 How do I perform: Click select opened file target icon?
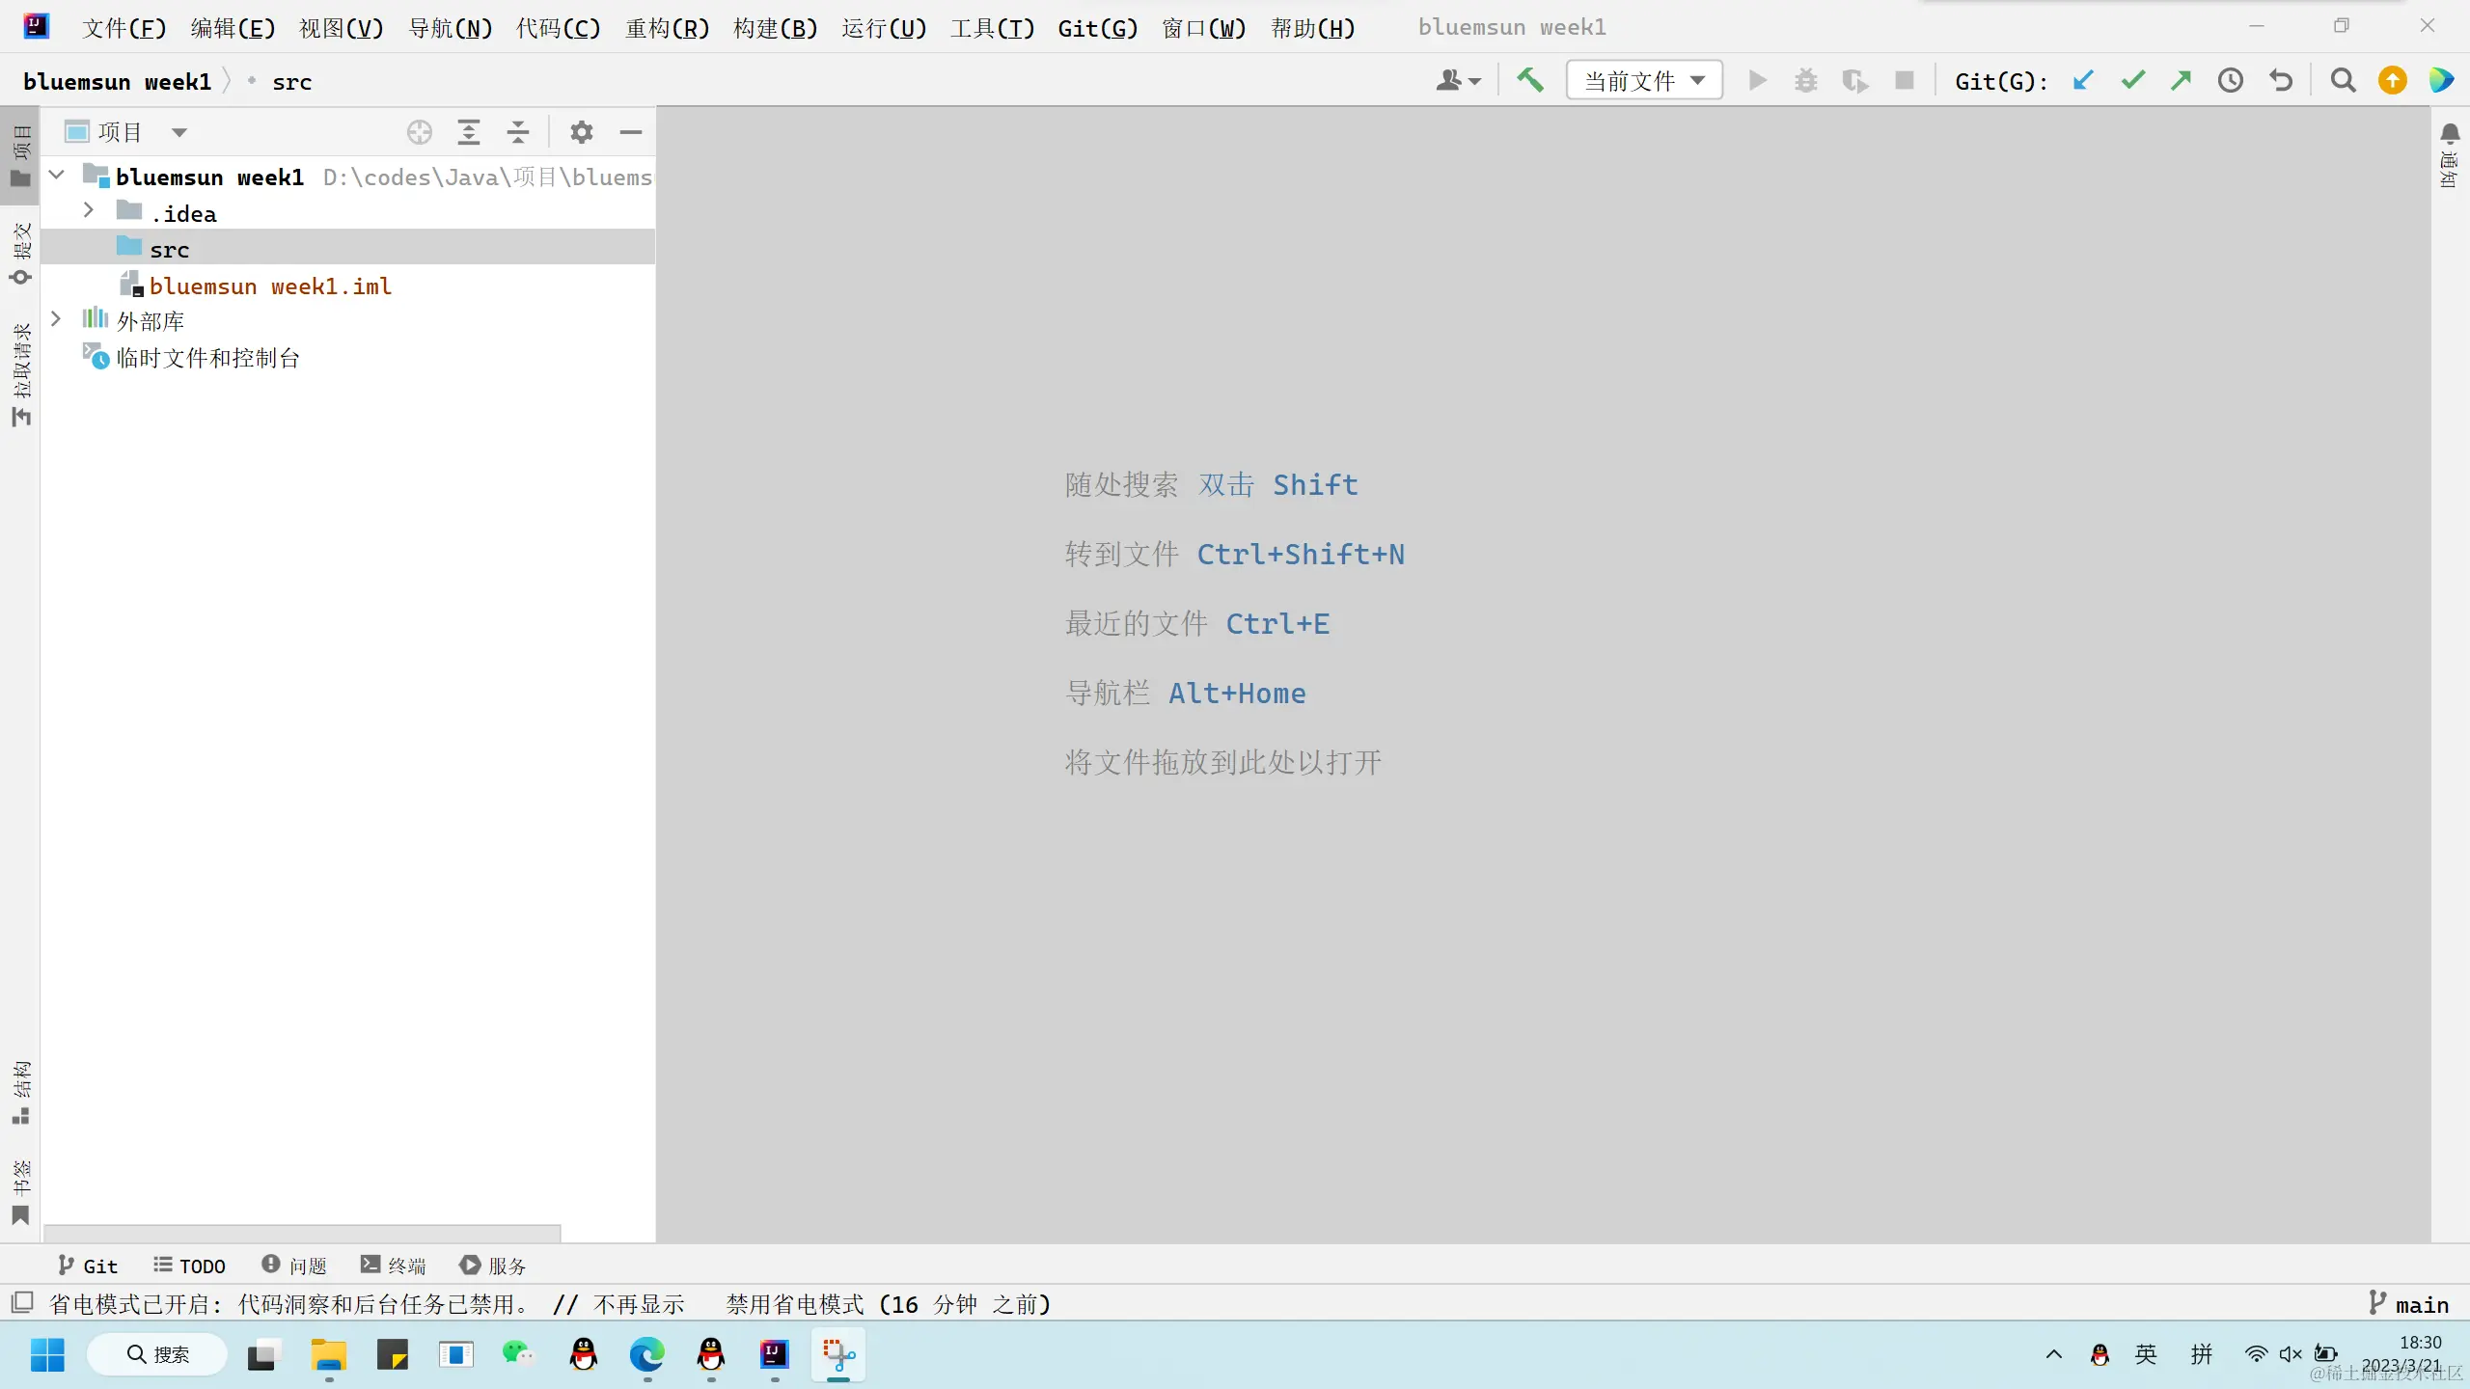point(419,132)
